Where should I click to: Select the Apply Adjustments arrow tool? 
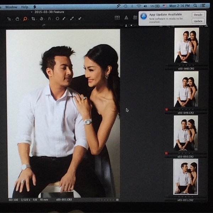tap(80, 18)
